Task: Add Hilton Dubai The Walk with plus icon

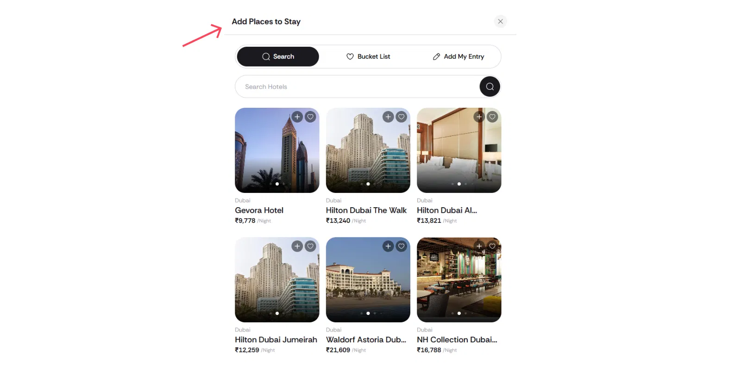Action: click(x=388, y=117)
